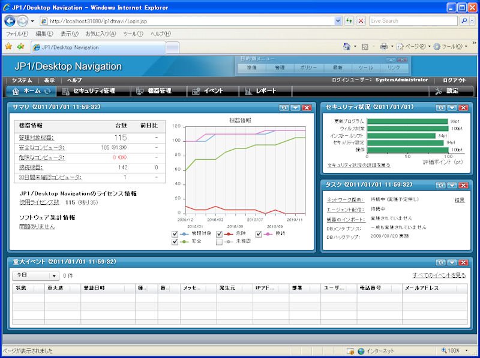
Task: Uncheck the 管理対象 chart legend checkbox
Action: [175, 234]
